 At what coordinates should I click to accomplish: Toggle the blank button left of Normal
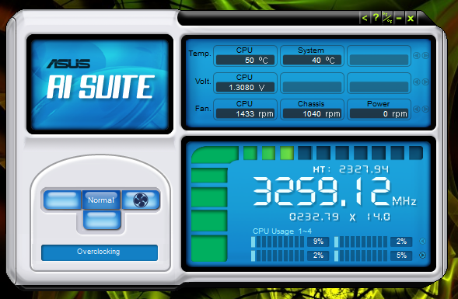(62, 200)
